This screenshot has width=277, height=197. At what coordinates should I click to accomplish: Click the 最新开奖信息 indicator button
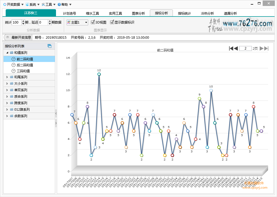pos(18,37)
